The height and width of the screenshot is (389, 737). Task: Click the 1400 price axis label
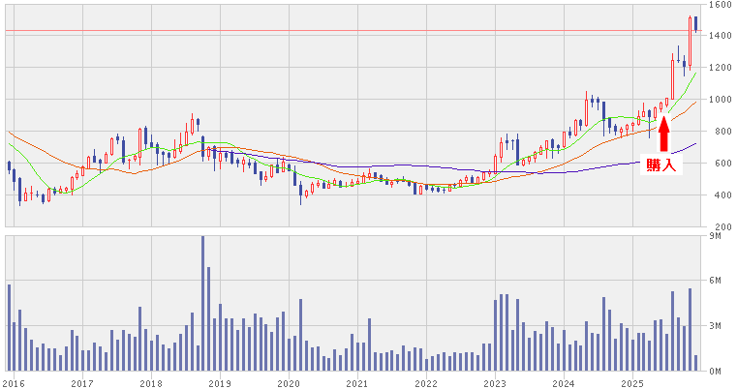[719, 36]
